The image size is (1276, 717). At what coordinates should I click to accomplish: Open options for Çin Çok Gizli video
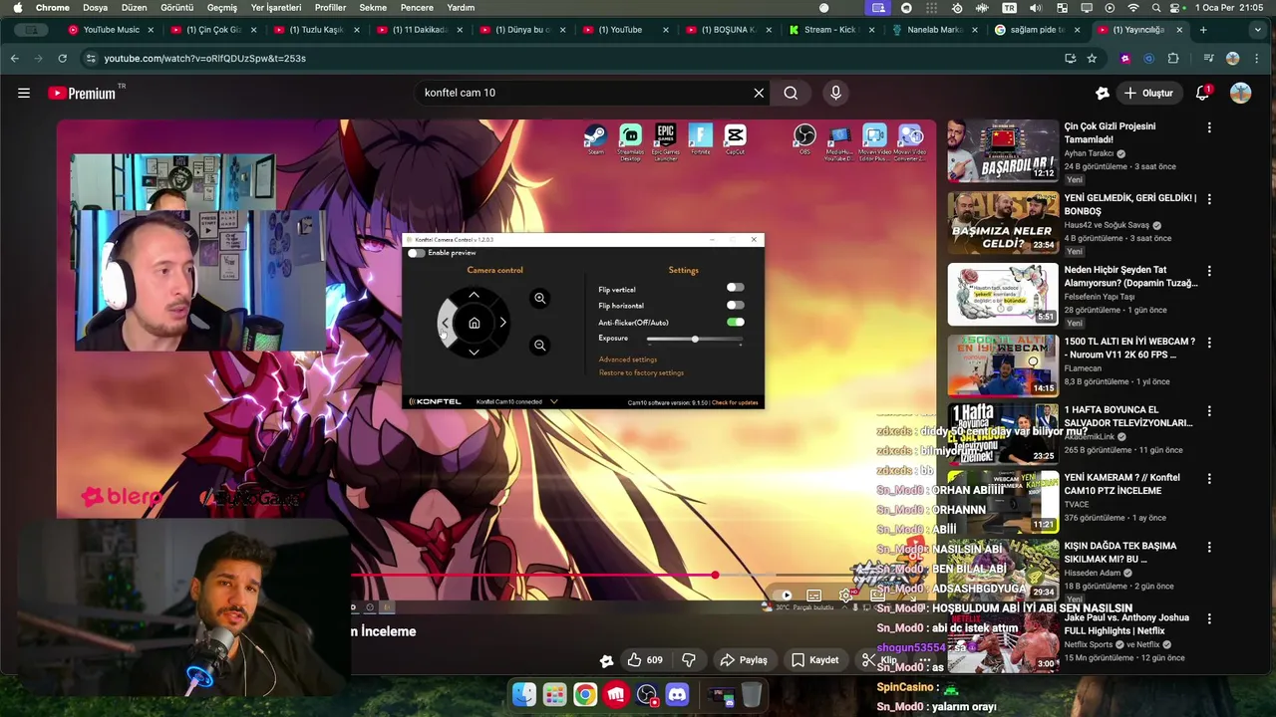coord(1209,127)
